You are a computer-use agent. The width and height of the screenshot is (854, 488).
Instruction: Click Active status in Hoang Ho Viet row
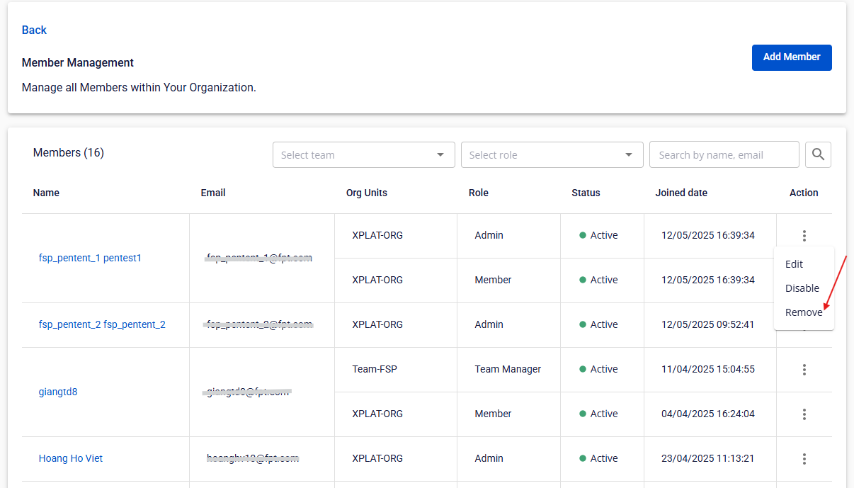(x=598, y=459)
